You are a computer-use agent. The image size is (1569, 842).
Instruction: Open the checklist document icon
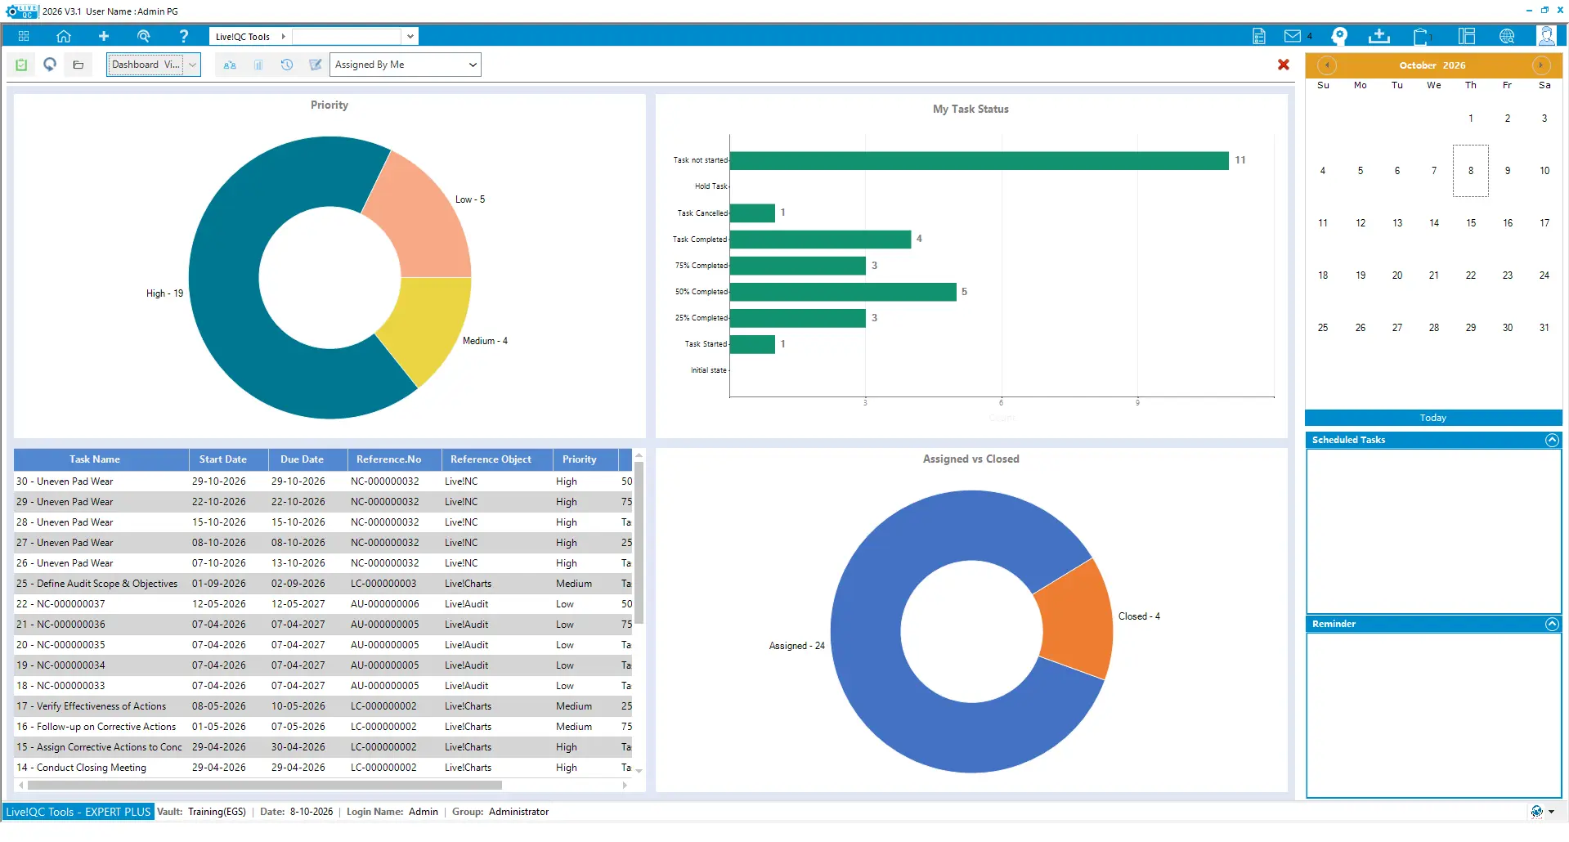pyautogui.click(x=1259, y=36)
